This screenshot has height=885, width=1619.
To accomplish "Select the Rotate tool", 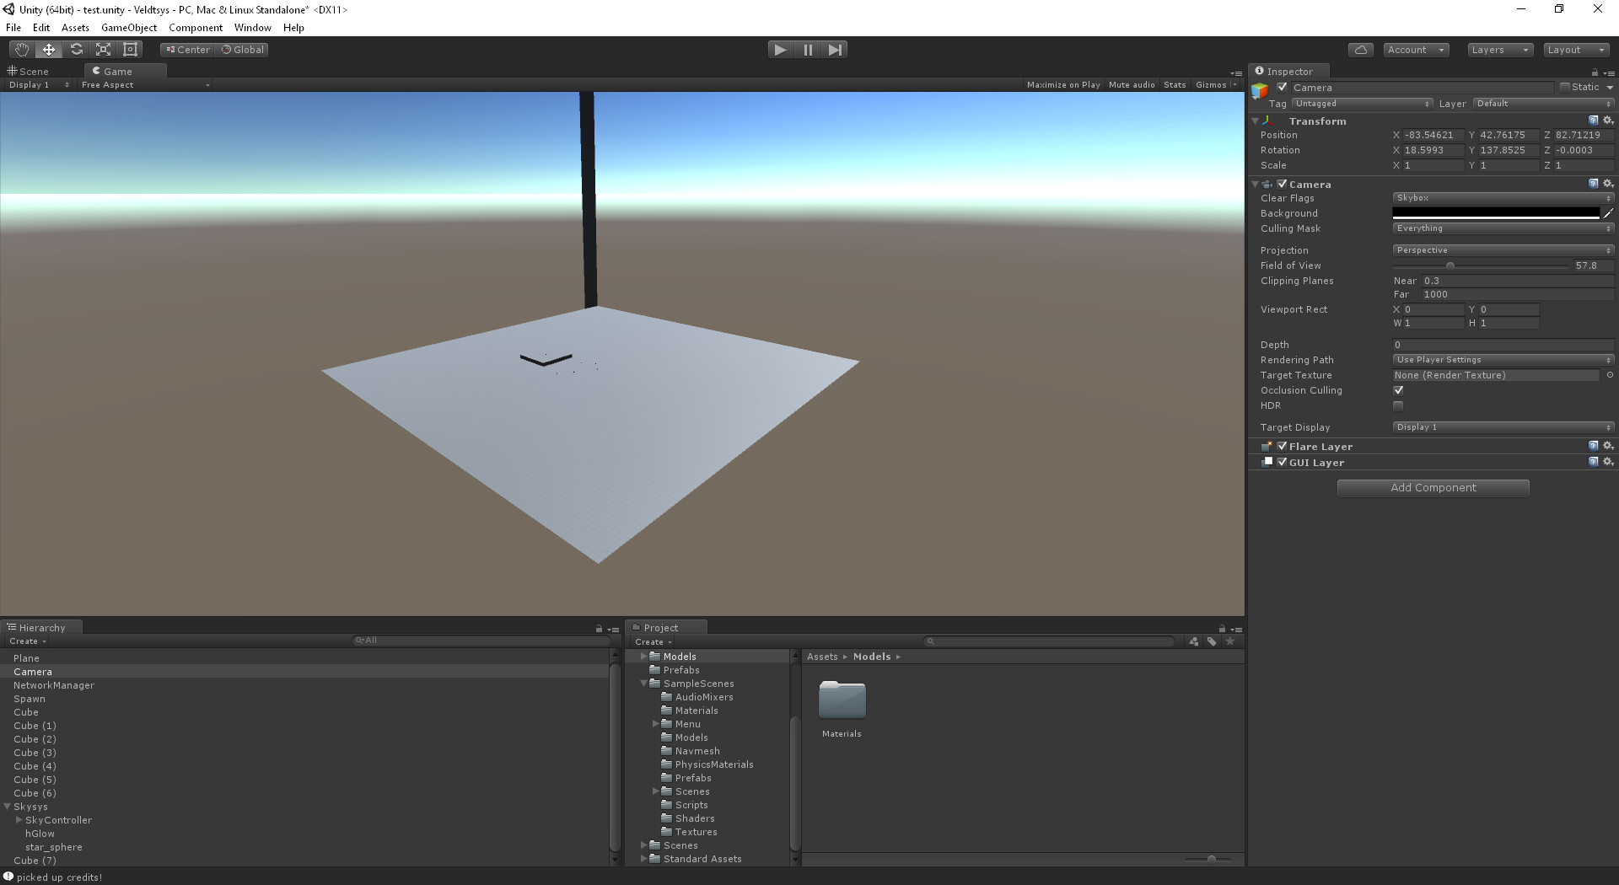I will click(x=76, y=49).
